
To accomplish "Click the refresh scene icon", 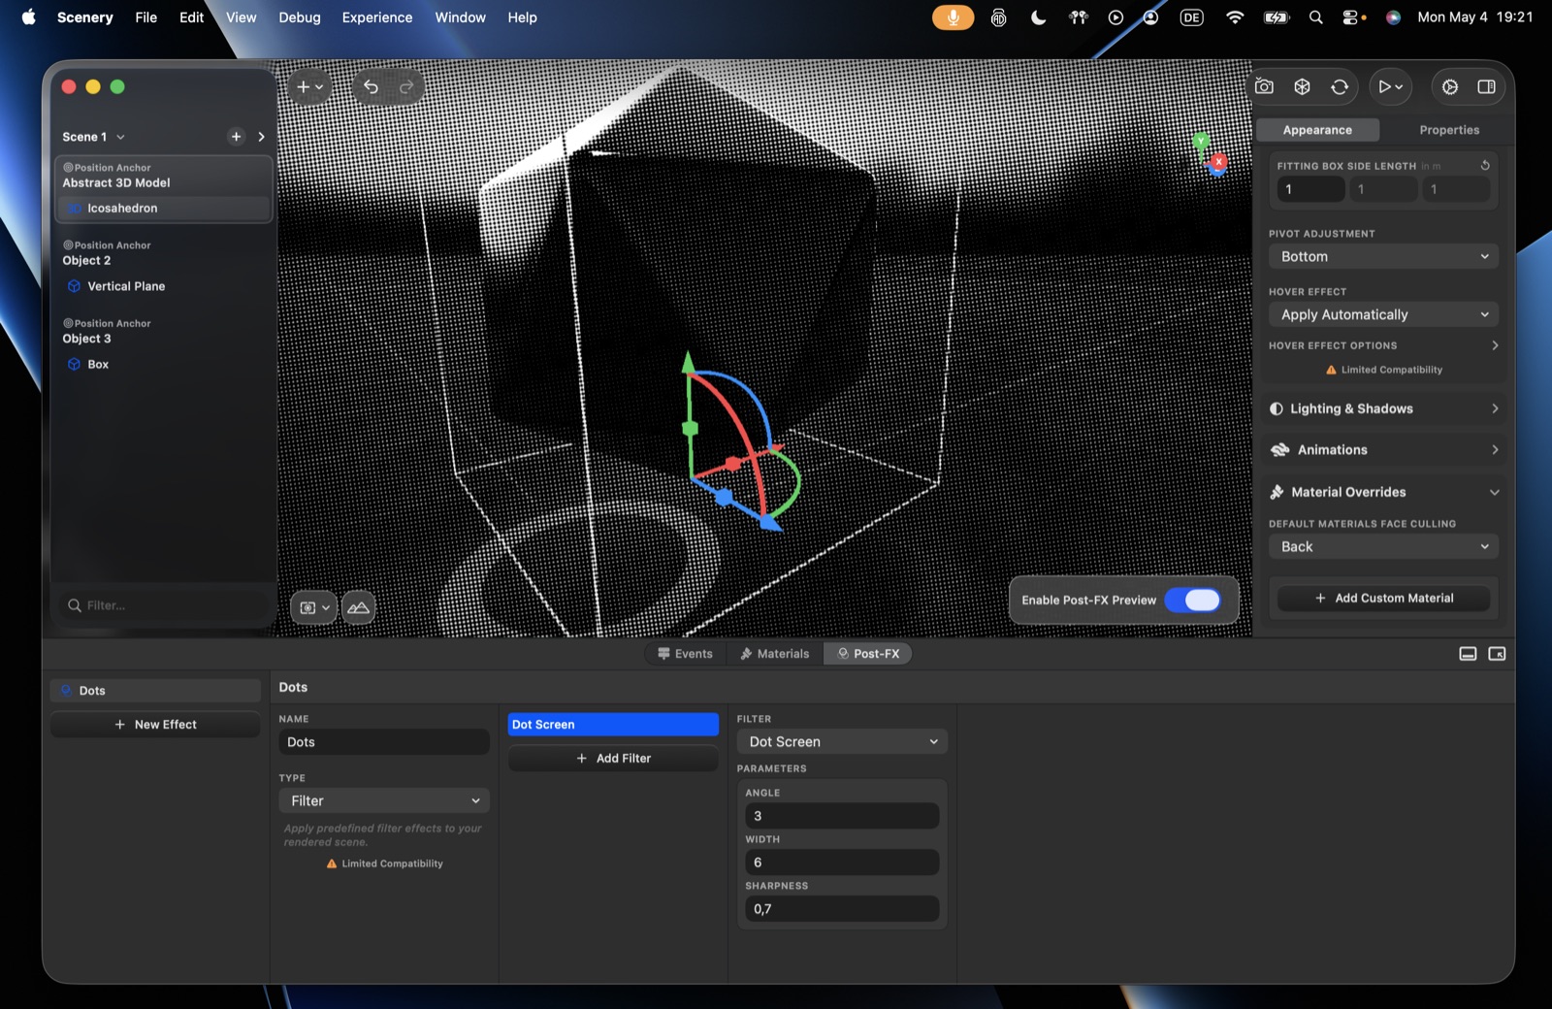I will (x=1340, y=87).
